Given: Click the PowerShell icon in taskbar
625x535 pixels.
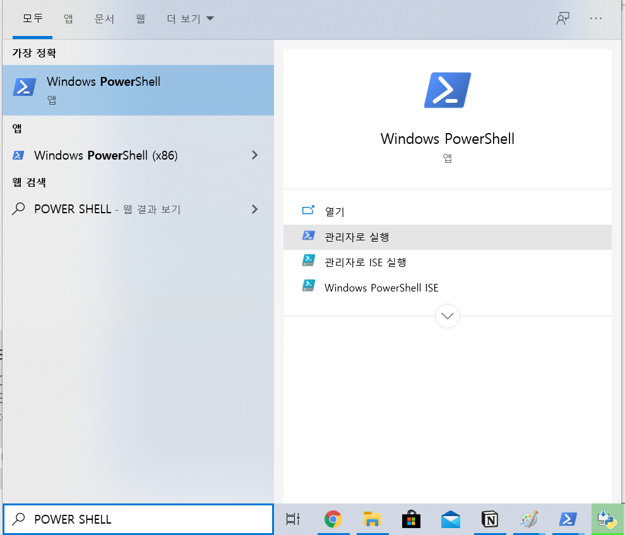Looking at the screenshot, I should point(568,519).
